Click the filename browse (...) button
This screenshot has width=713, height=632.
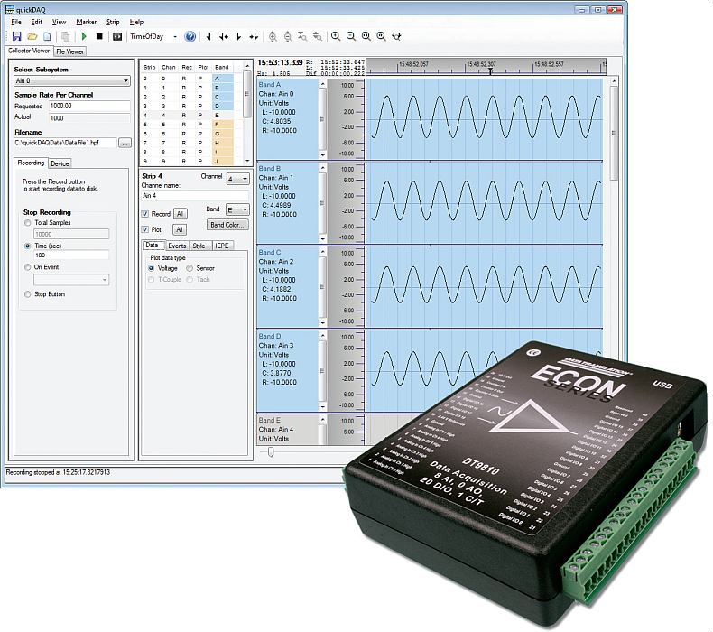(125, 143)
